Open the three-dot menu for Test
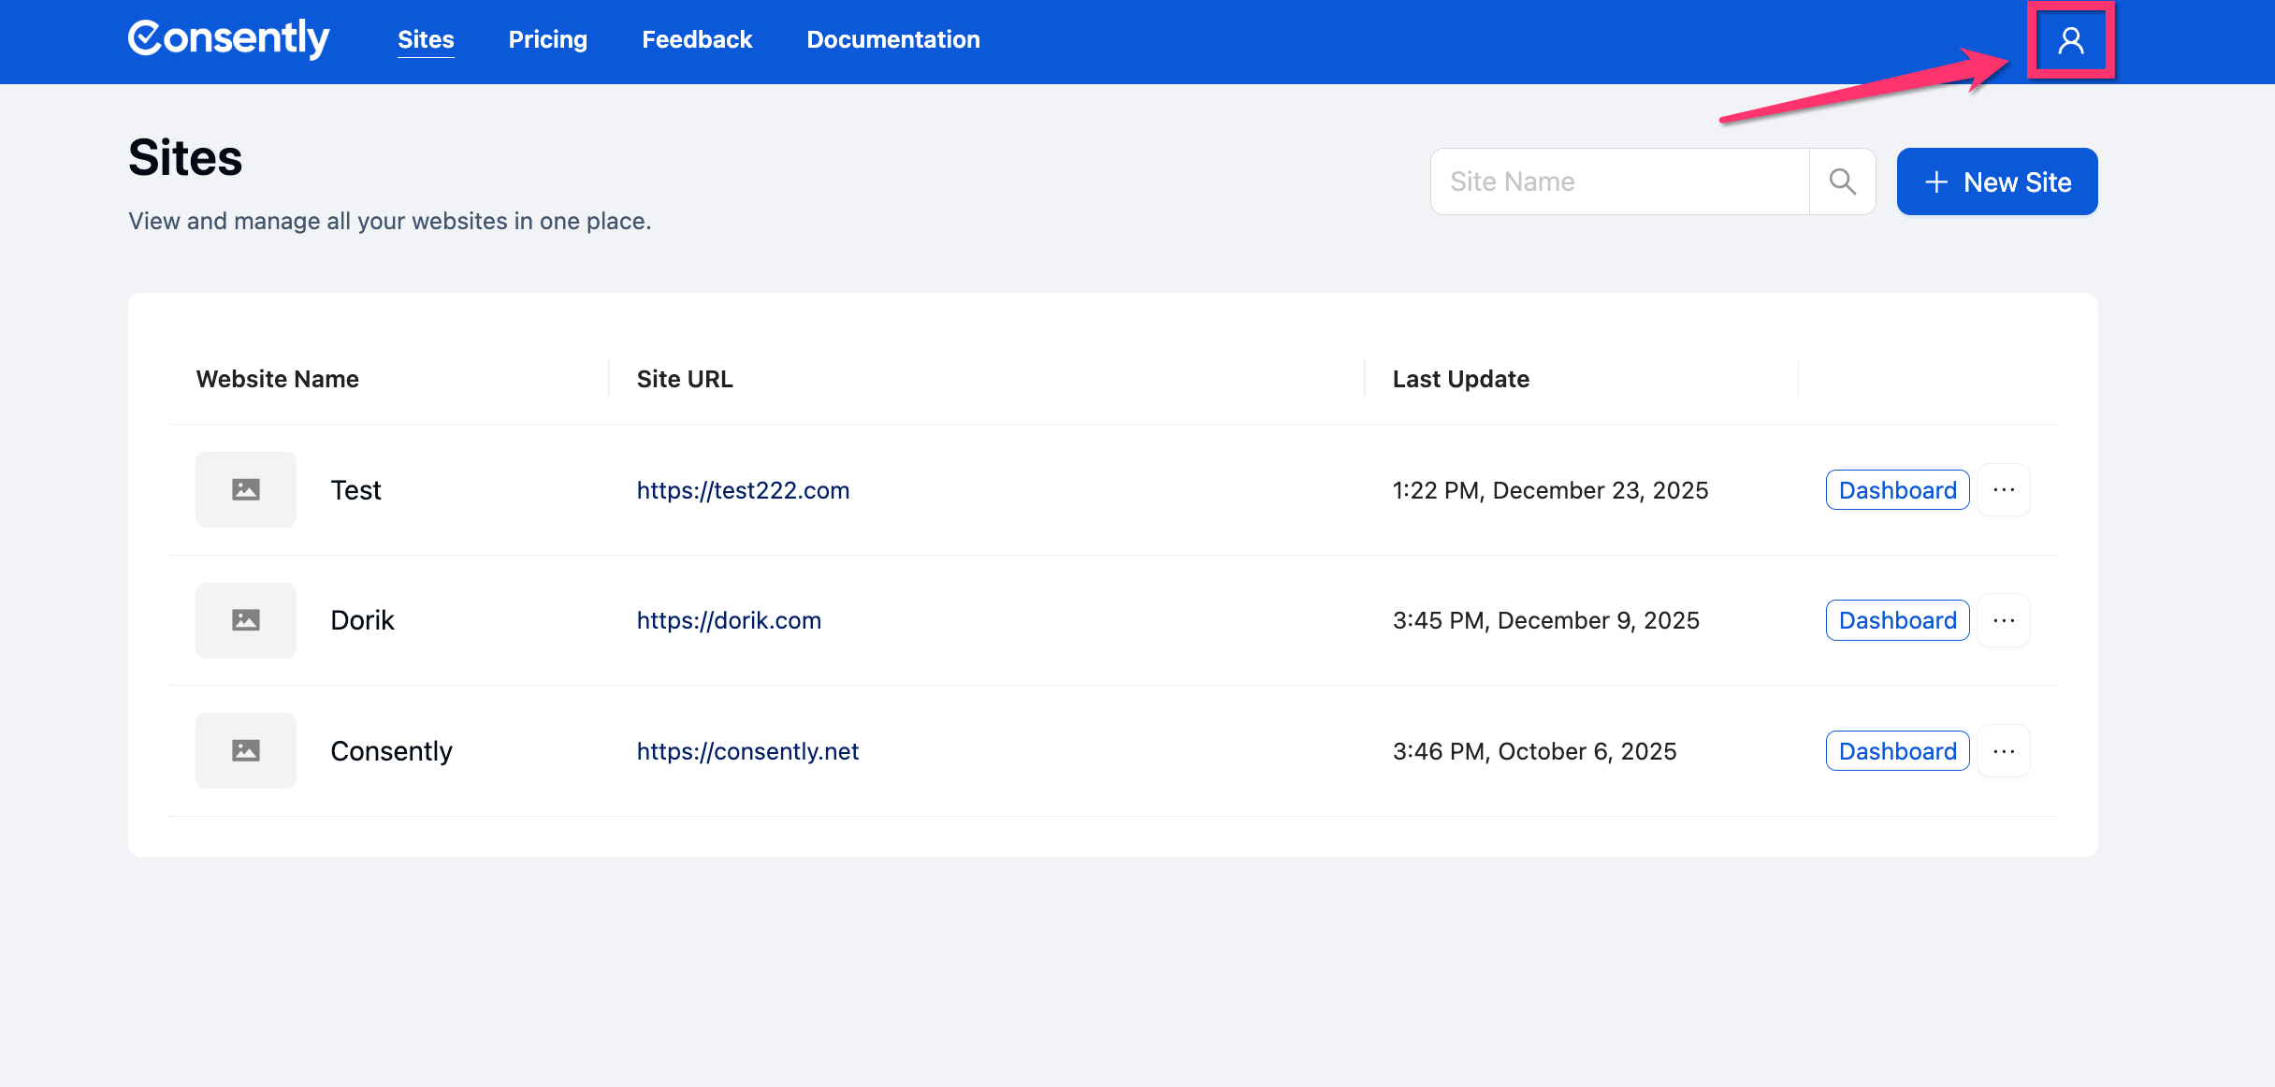2275x1087 pixels. [2003, 489]
